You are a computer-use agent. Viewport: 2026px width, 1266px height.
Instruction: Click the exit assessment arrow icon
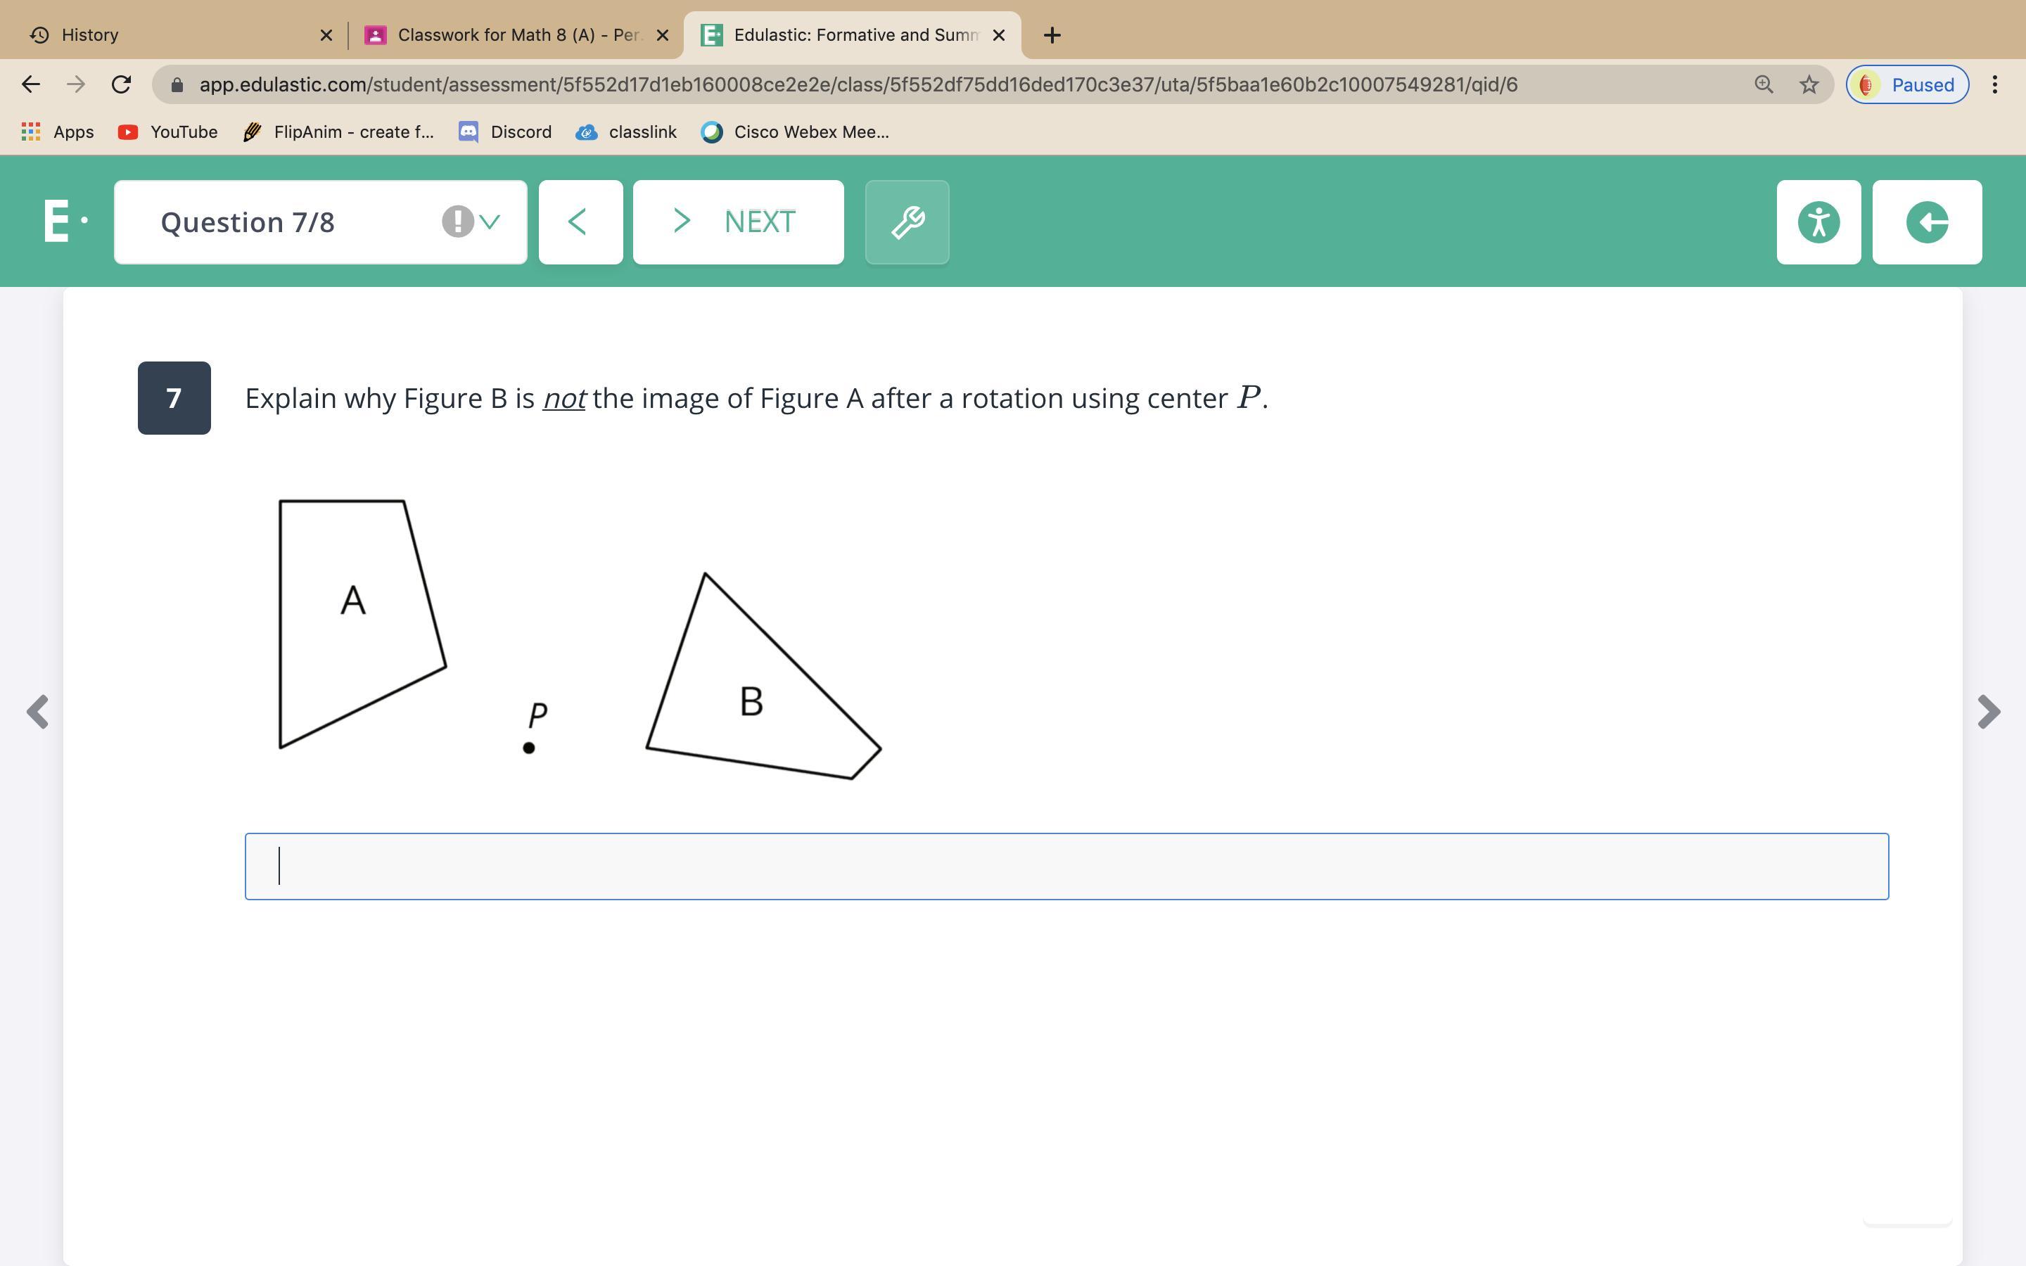1926,222
